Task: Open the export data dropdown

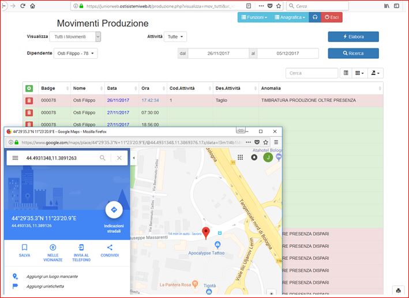Action: [x=376, y=73]
